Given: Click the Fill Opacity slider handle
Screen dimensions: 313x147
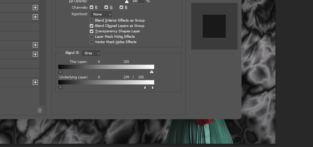Looking at the screenshot, I should (127, 2).
